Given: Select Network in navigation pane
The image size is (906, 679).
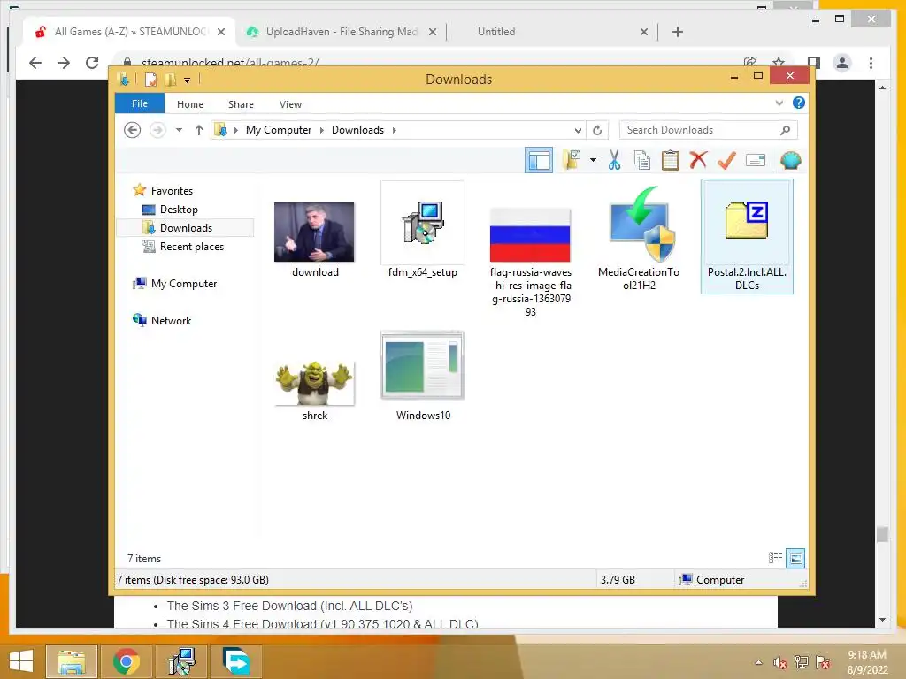Looking at the screenshot, I should pyautogui.click(x=171, y=320).
